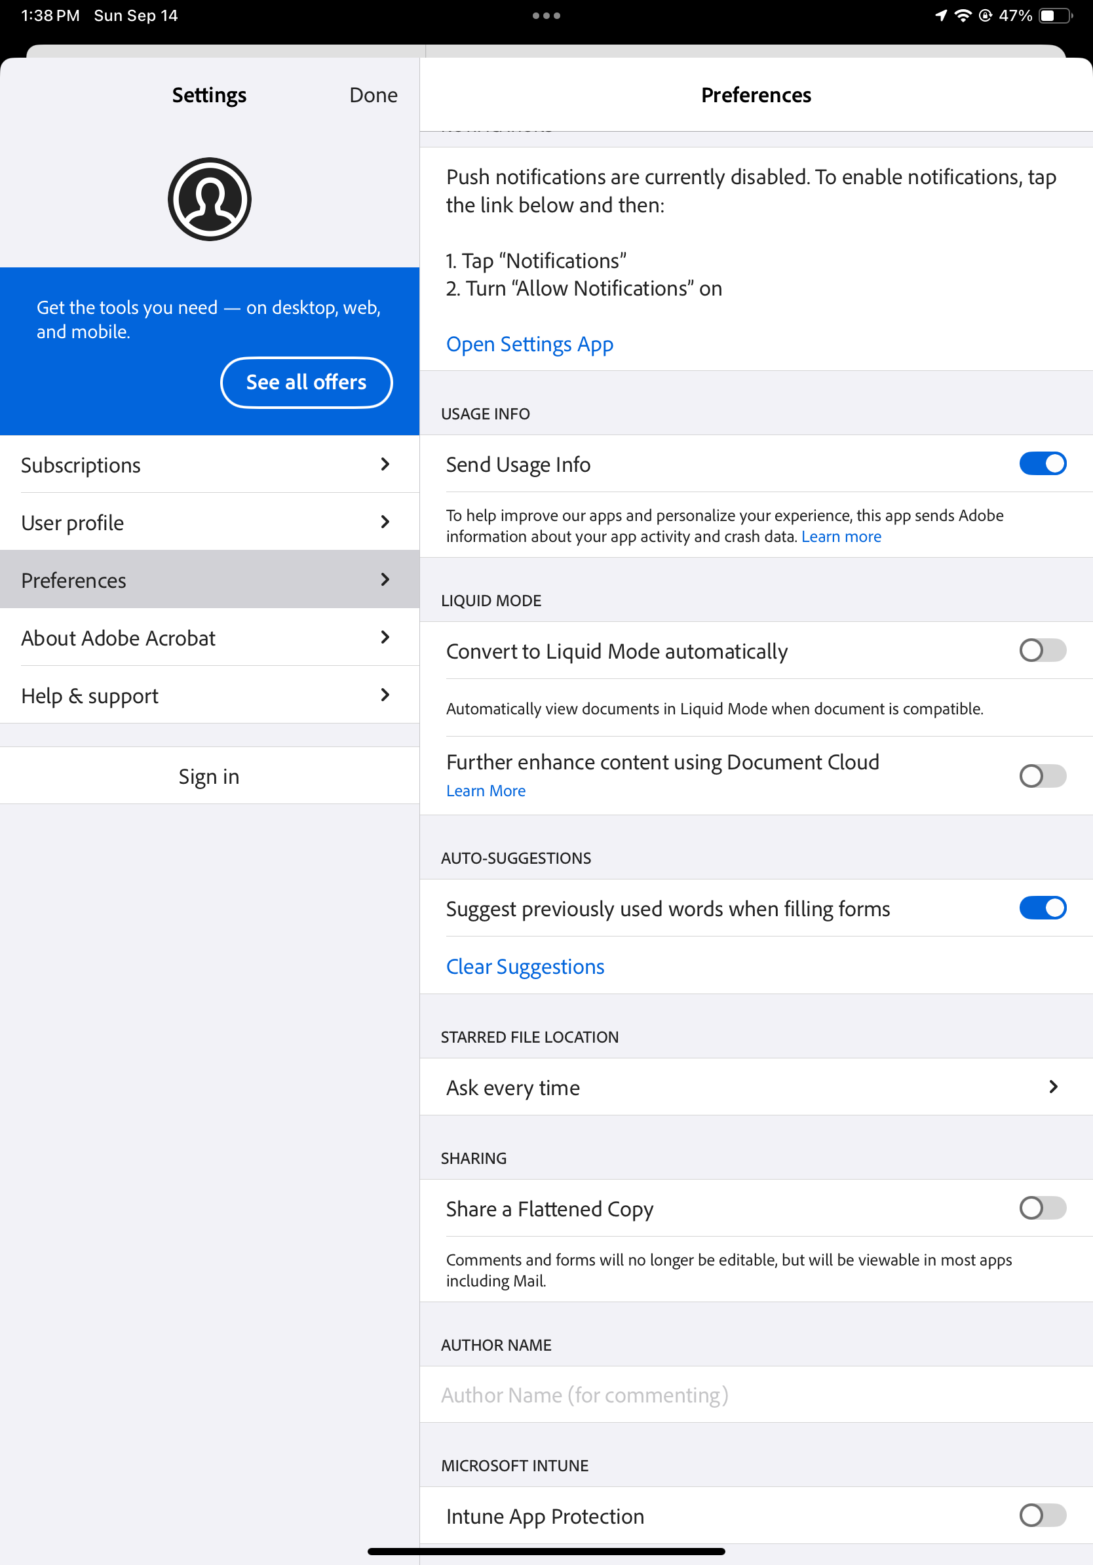
Task: Enable Convert to Liquid Mode automatically
Action: coord(1041,651)
